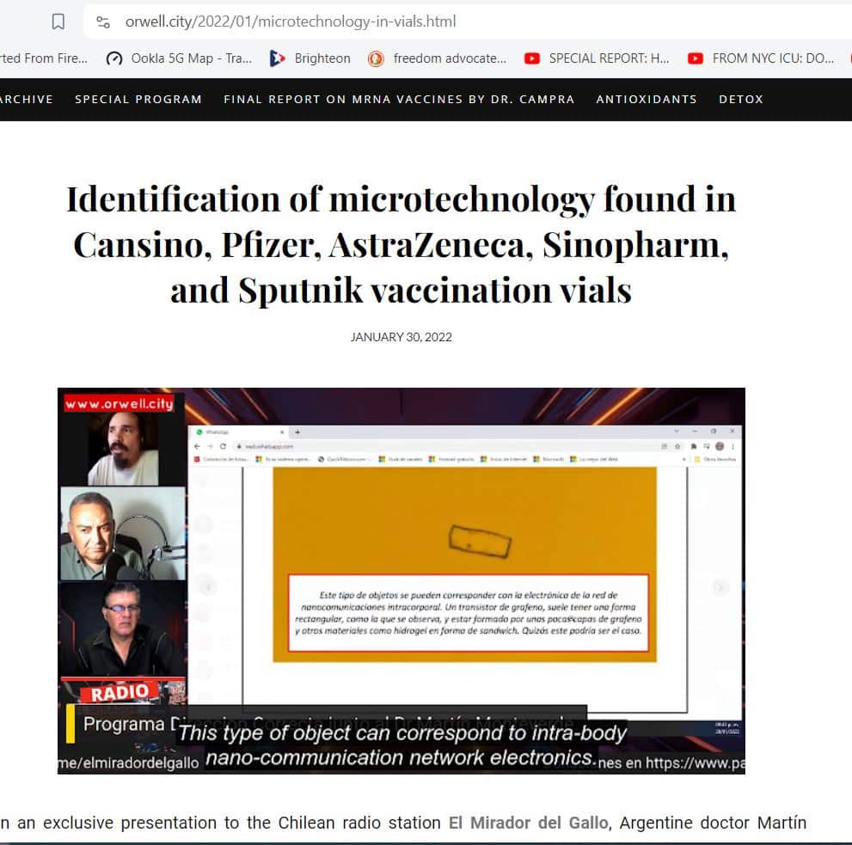Open the freedom advocate bookmark

(437, 58)
